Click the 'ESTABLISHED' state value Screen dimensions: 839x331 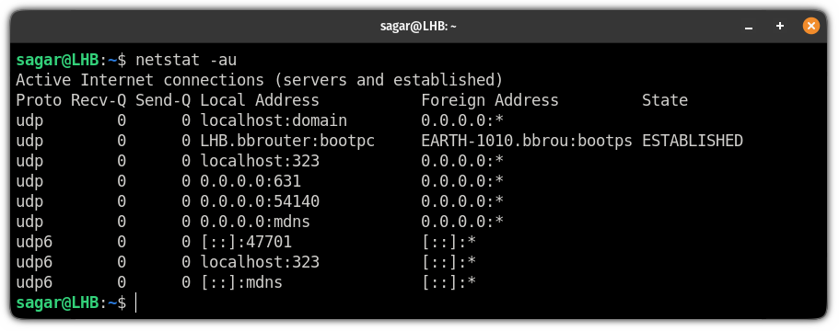click(693, 141)
